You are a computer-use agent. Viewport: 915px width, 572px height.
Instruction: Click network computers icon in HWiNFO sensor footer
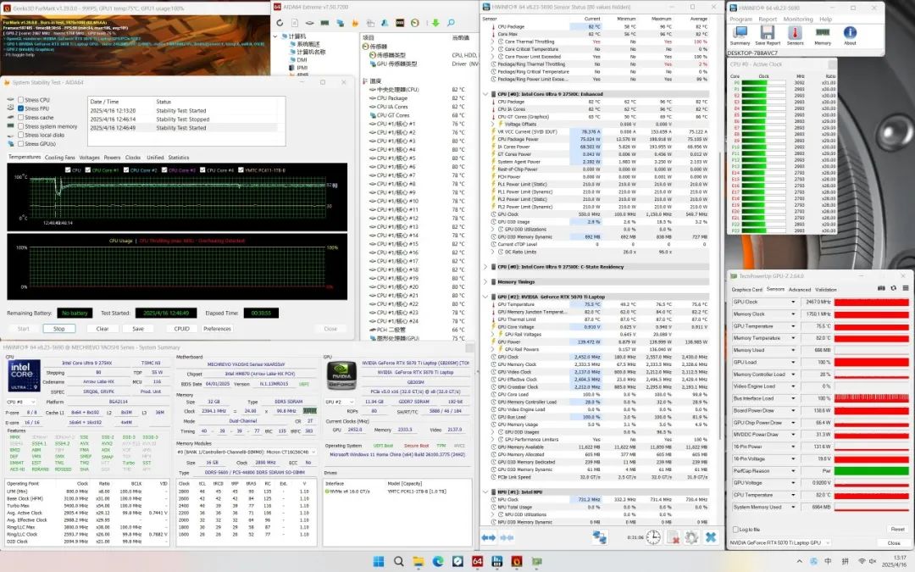pyautogui.click(x=599, y=537)
